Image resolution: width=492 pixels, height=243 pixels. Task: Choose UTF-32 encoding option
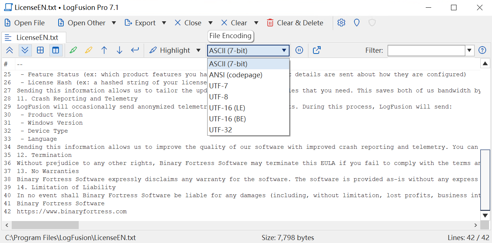point(248,130)
